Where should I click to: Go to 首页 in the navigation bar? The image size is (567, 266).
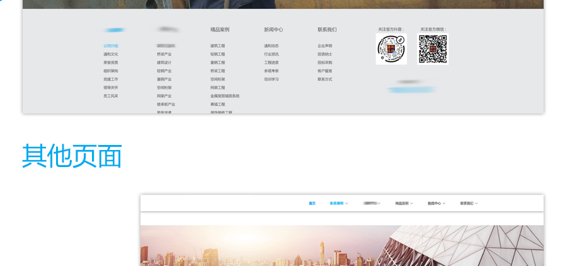pyautogui.click(x=312, y=204)
